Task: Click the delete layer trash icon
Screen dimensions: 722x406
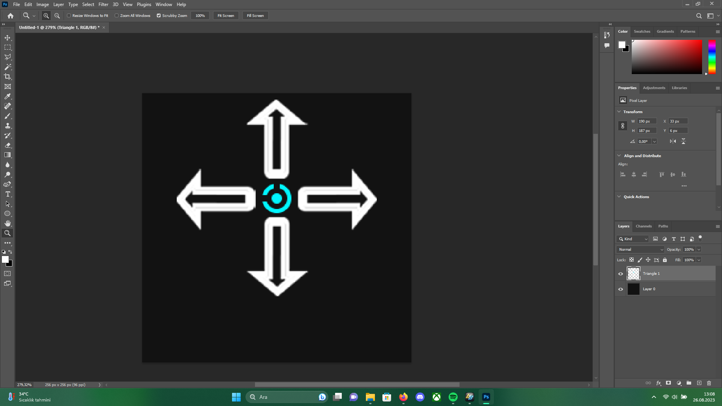Action: 709,383
